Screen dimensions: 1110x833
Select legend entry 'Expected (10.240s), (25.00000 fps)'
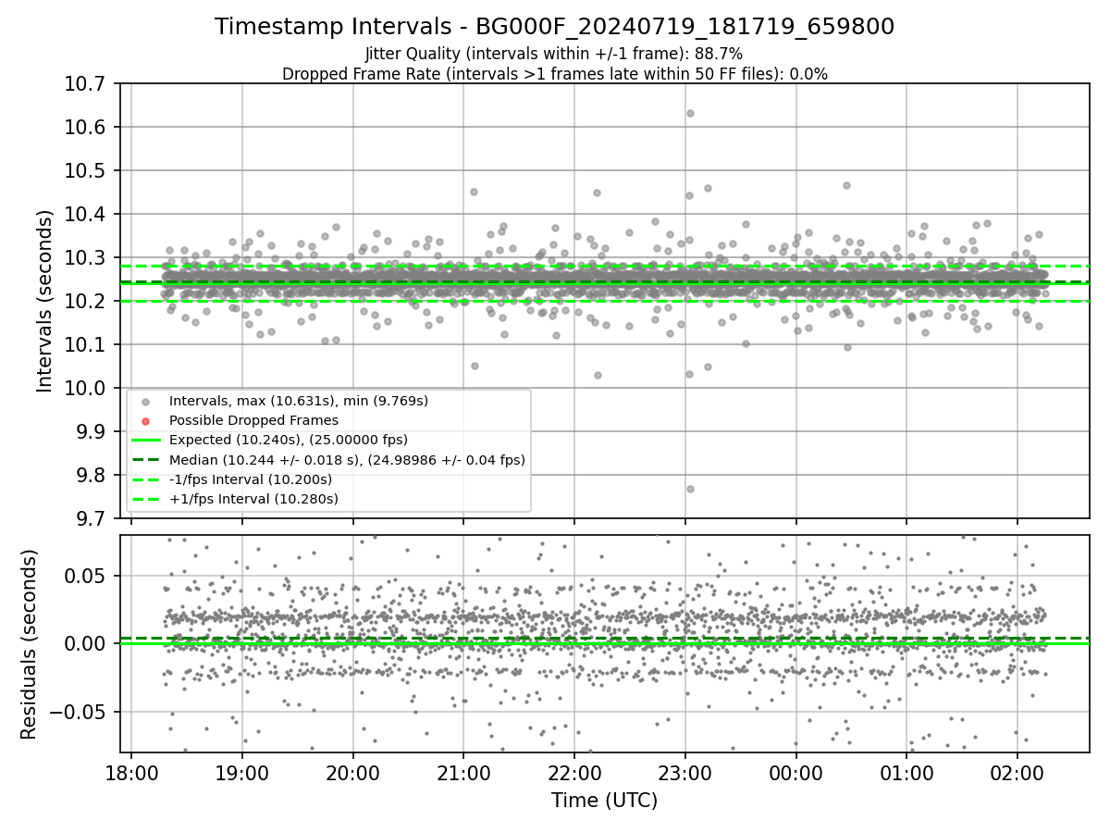pyautogui.click(x=288, y=441)
